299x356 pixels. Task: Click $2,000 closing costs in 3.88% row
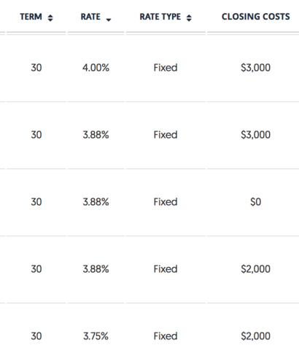256,269
